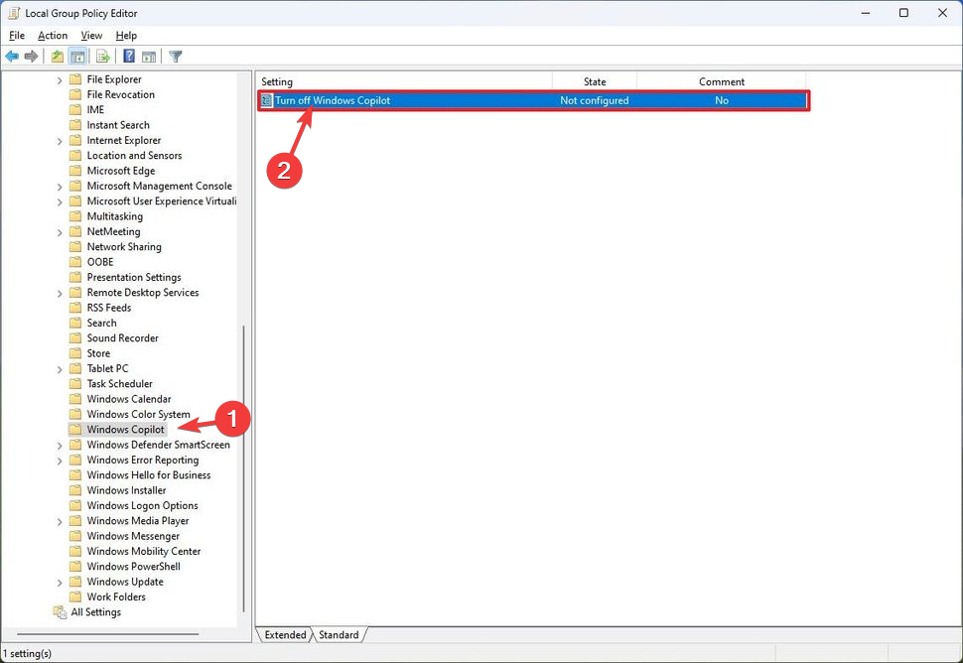963x663 pixels.
Task: Click the folder icon next to Windows Copilot
Action: (74, 429)
